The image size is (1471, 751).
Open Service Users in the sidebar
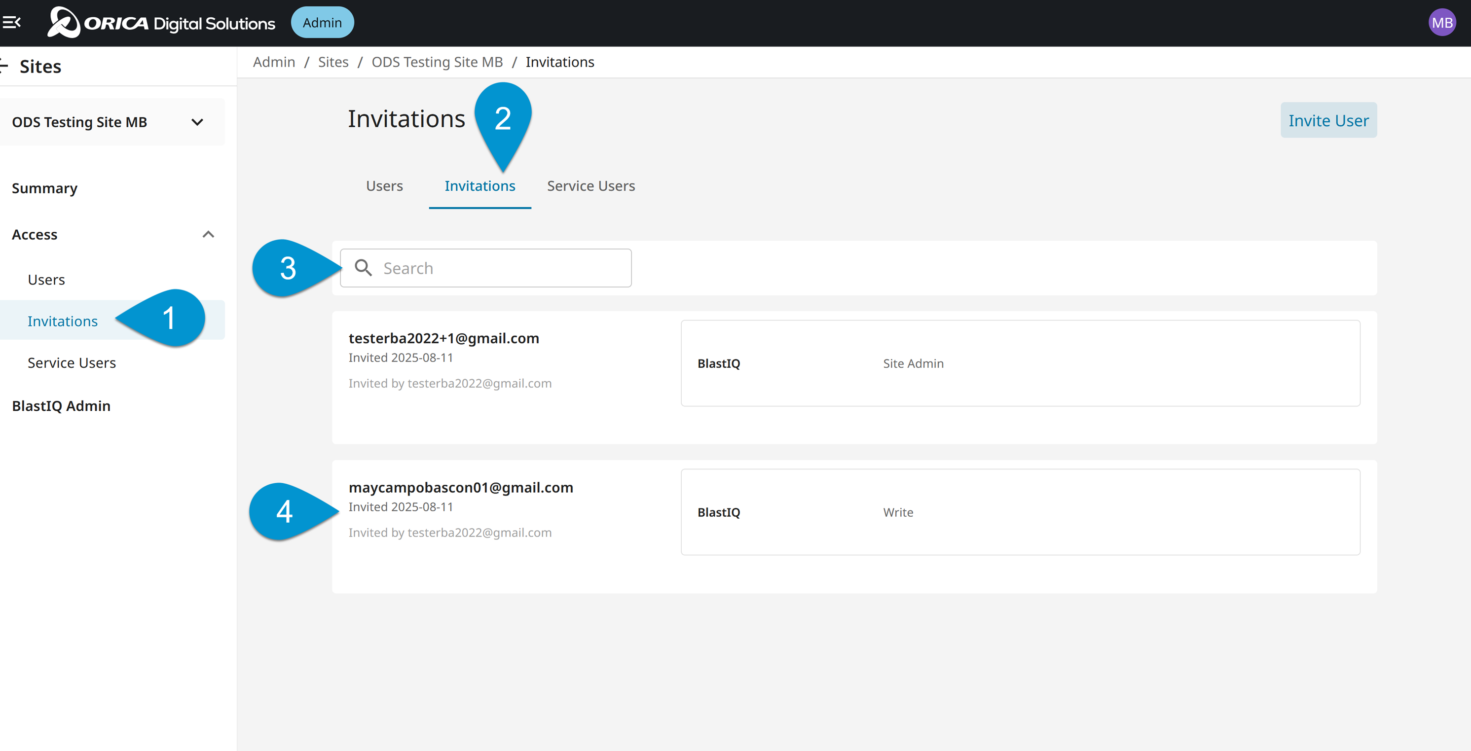pos(72,363)
